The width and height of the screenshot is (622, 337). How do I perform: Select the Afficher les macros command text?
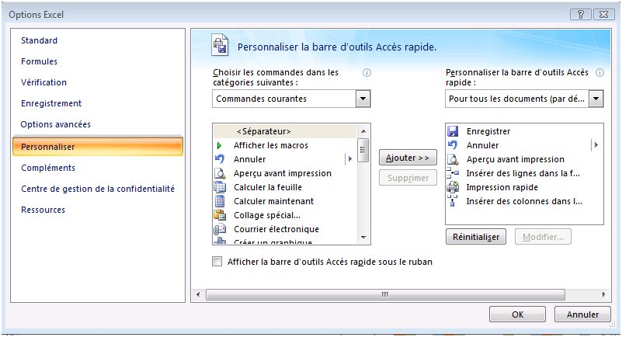tap(270, 145)
